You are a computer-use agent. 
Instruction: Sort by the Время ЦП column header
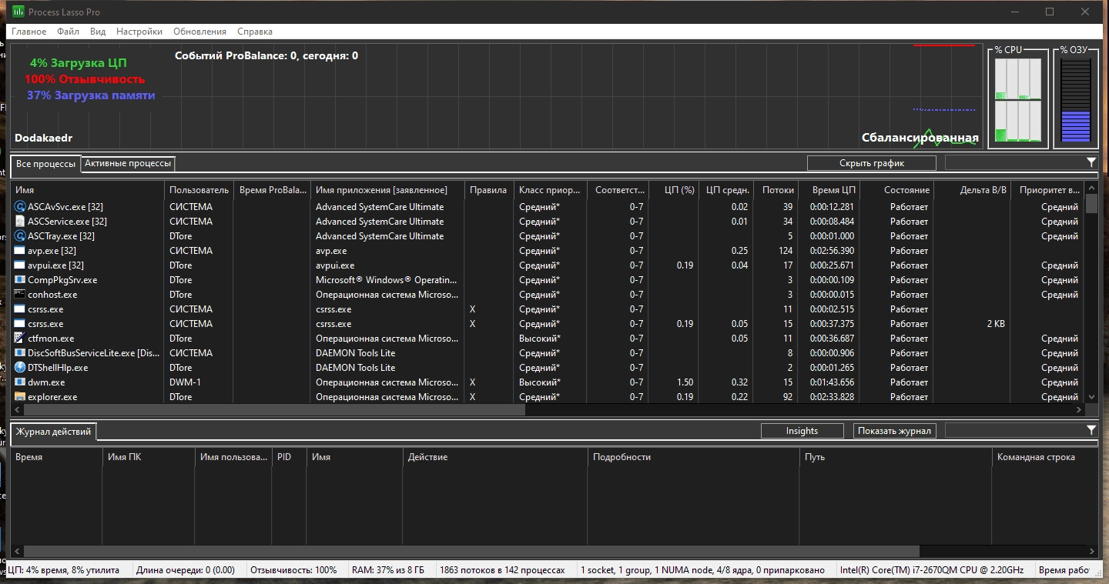tap(828, 190)
